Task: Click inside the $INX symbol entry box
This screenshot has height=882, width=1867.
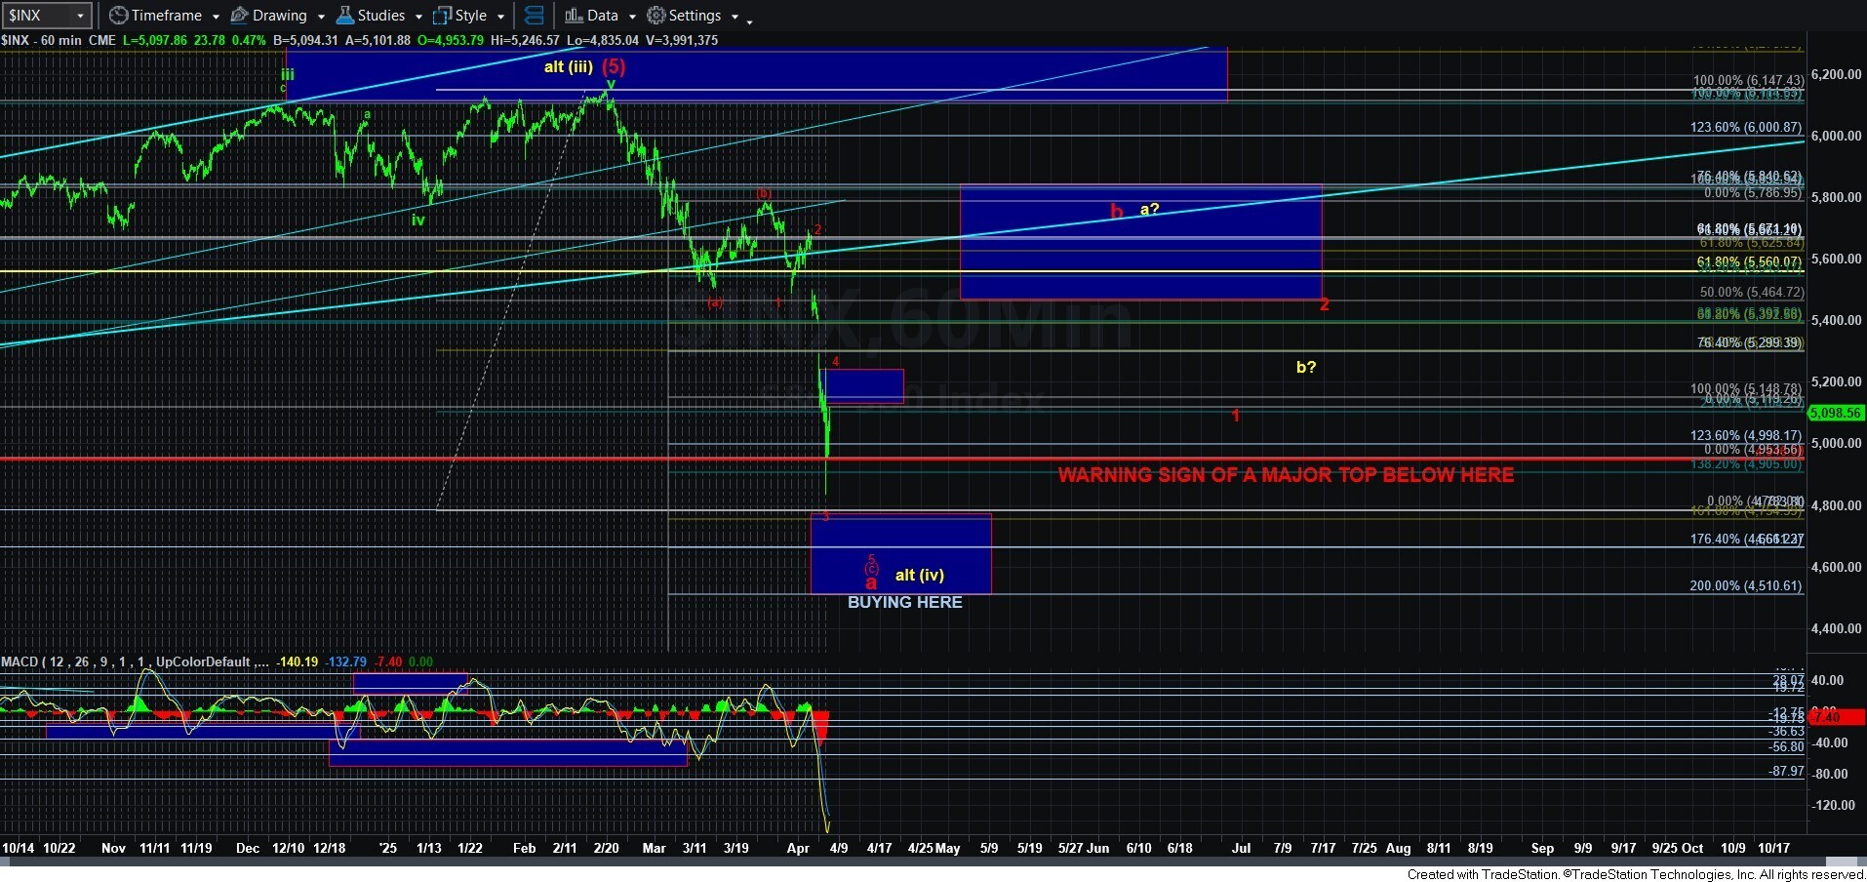Action: click(x=37, y=16)
